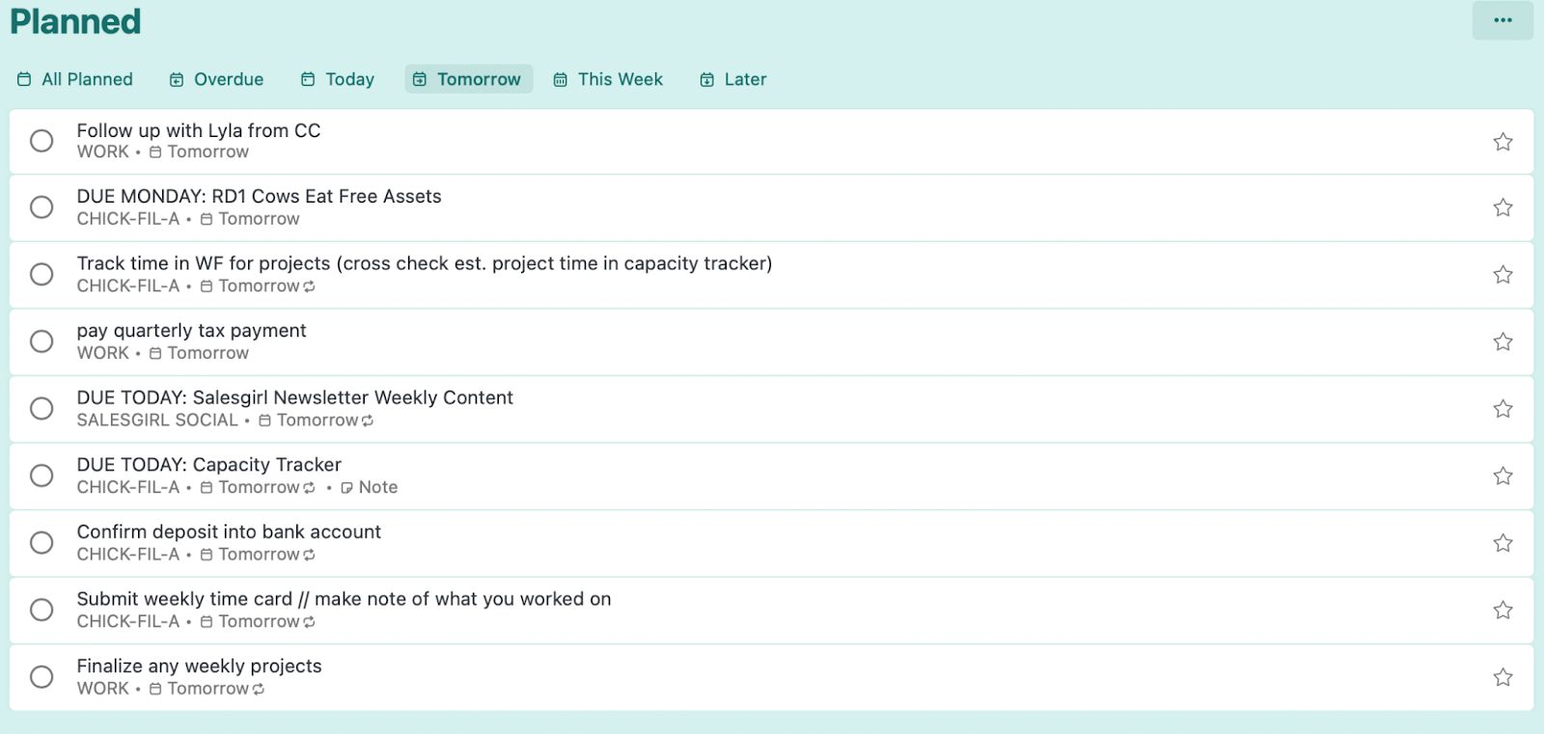Open 'pay quarterly tax payment' task title
The width and height of the screenshot is (1544, 734).
[191, 331]
